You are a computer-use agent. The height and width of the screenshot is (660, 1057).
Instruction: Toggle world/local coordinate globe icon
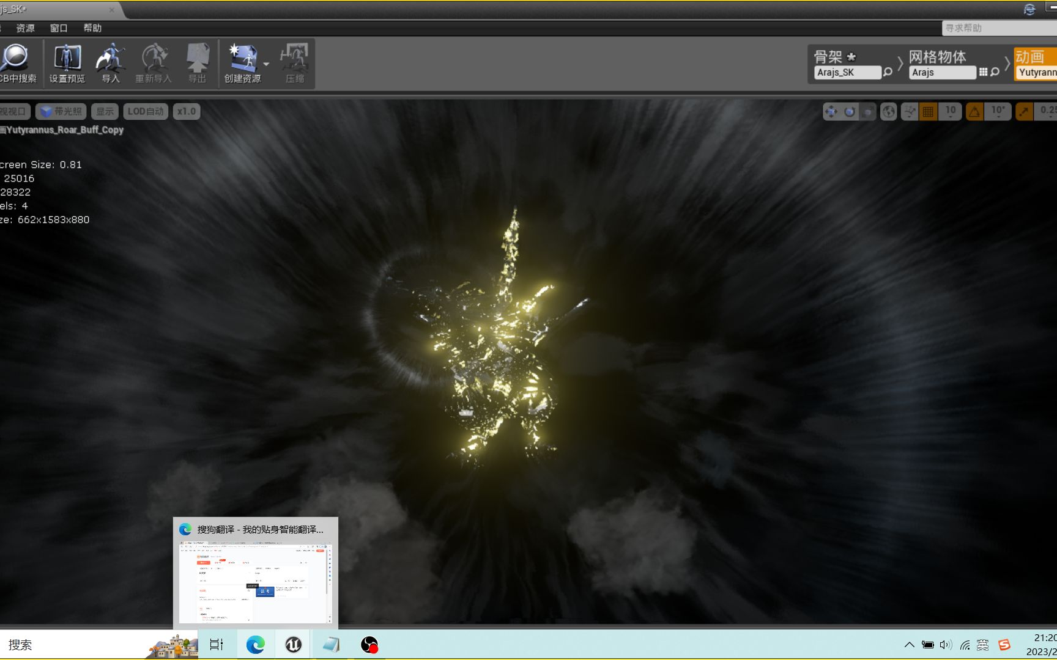pos(888,111)
